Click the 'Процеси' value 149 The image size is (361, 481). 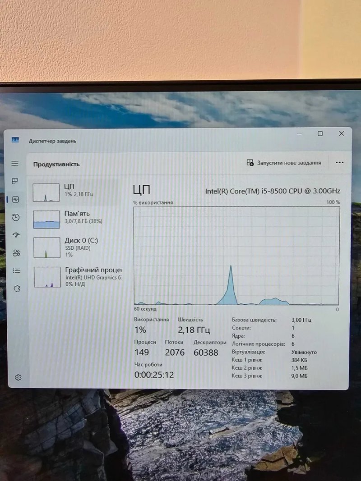point(142,352)
